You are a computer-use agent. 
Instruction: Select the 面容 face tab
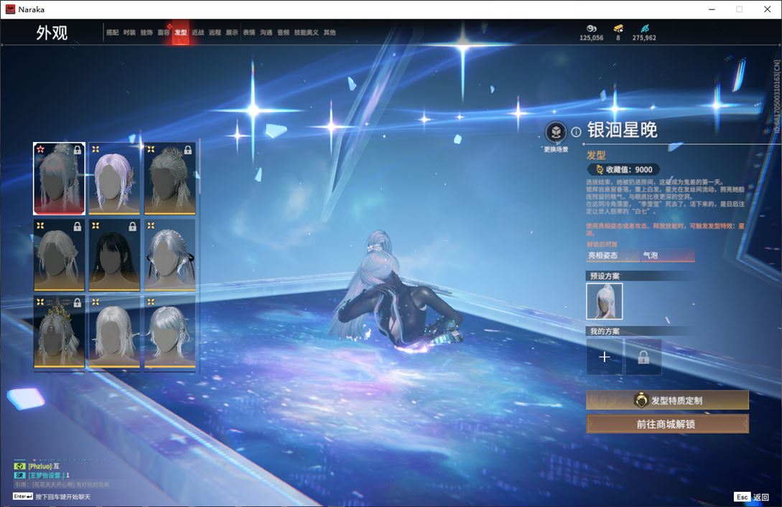click(164, 32)
